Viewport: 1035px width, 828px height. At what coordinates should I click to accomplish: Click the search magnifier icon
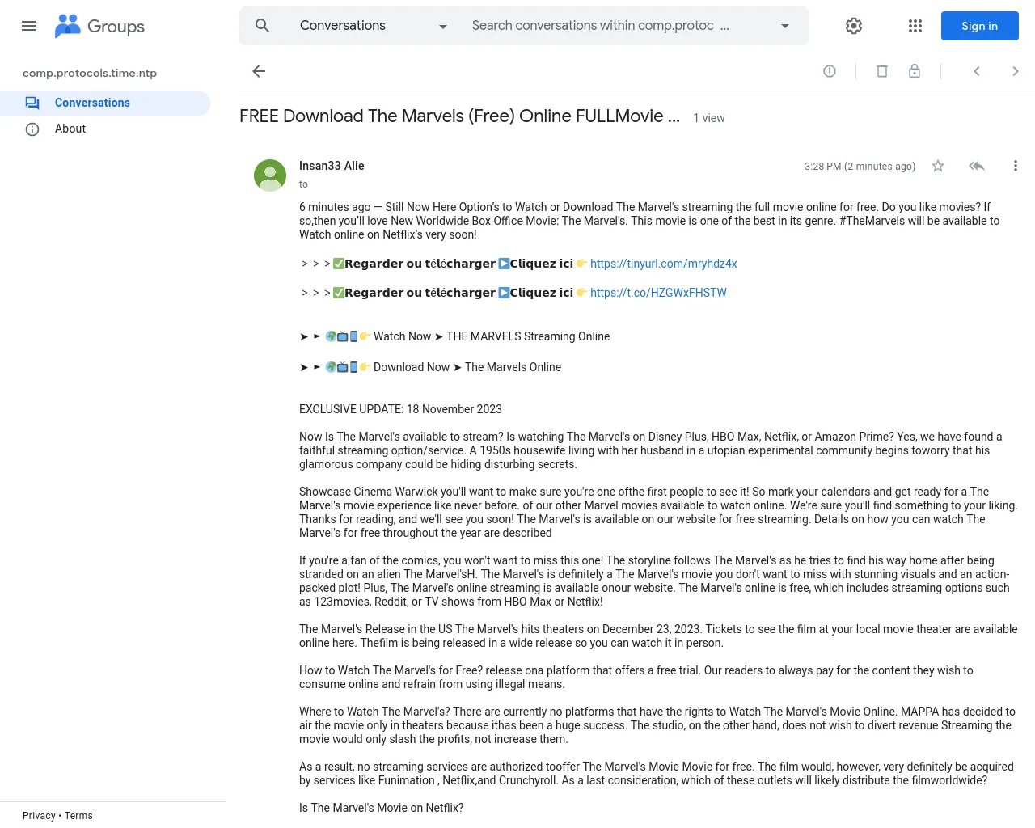point(262,26)
